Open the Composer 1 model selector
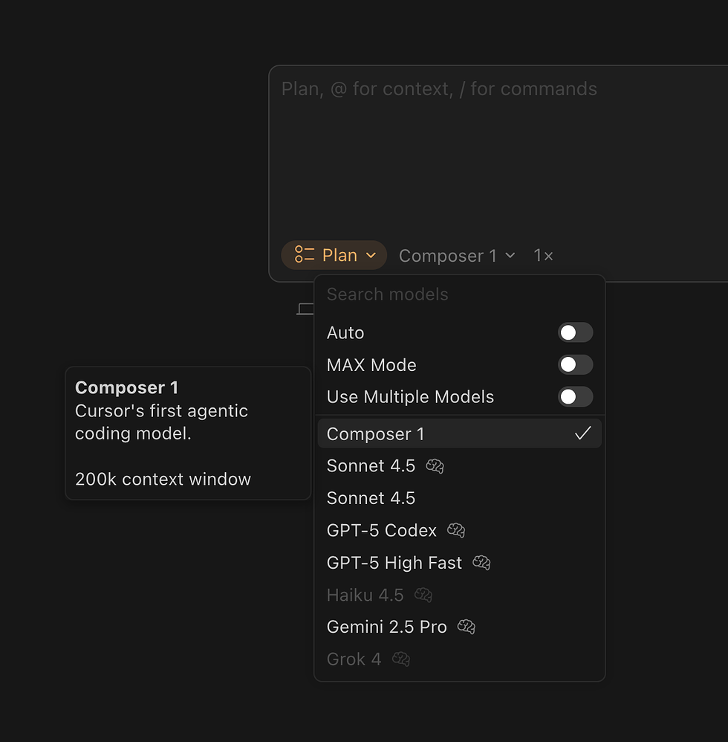 pyautogui.click(x=457, y=256)
